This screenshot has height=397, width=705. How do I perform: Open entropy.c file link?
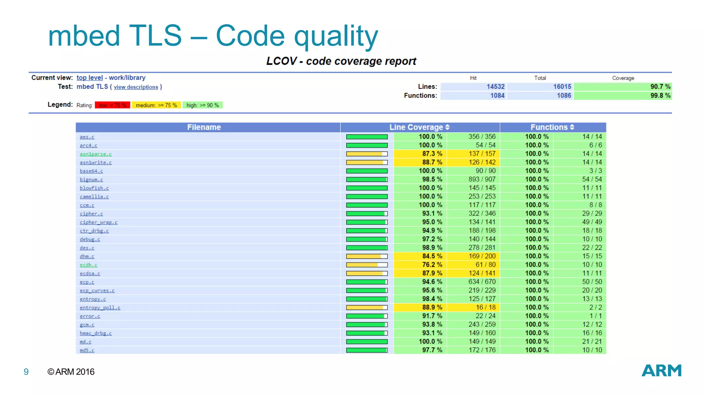tap(93, 299)
